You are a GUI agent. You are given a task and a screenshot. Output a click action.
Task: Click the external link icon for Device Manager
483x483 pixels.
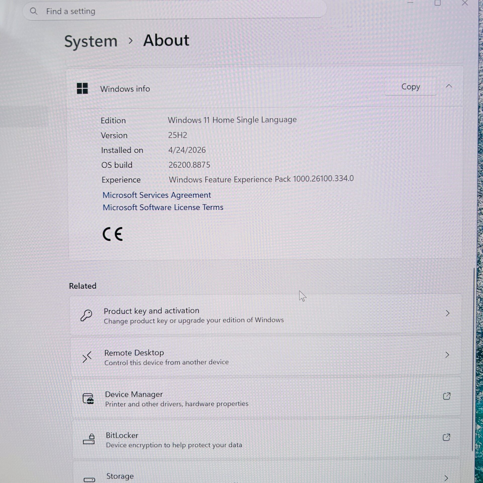pyautogui.click(x=447, y=396)
